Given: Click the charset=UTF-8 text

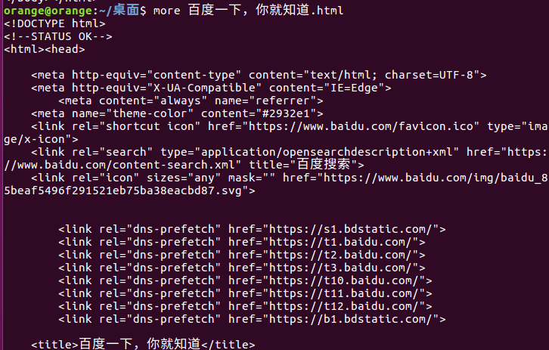Looking at the screenshot, I should point(429,75).
